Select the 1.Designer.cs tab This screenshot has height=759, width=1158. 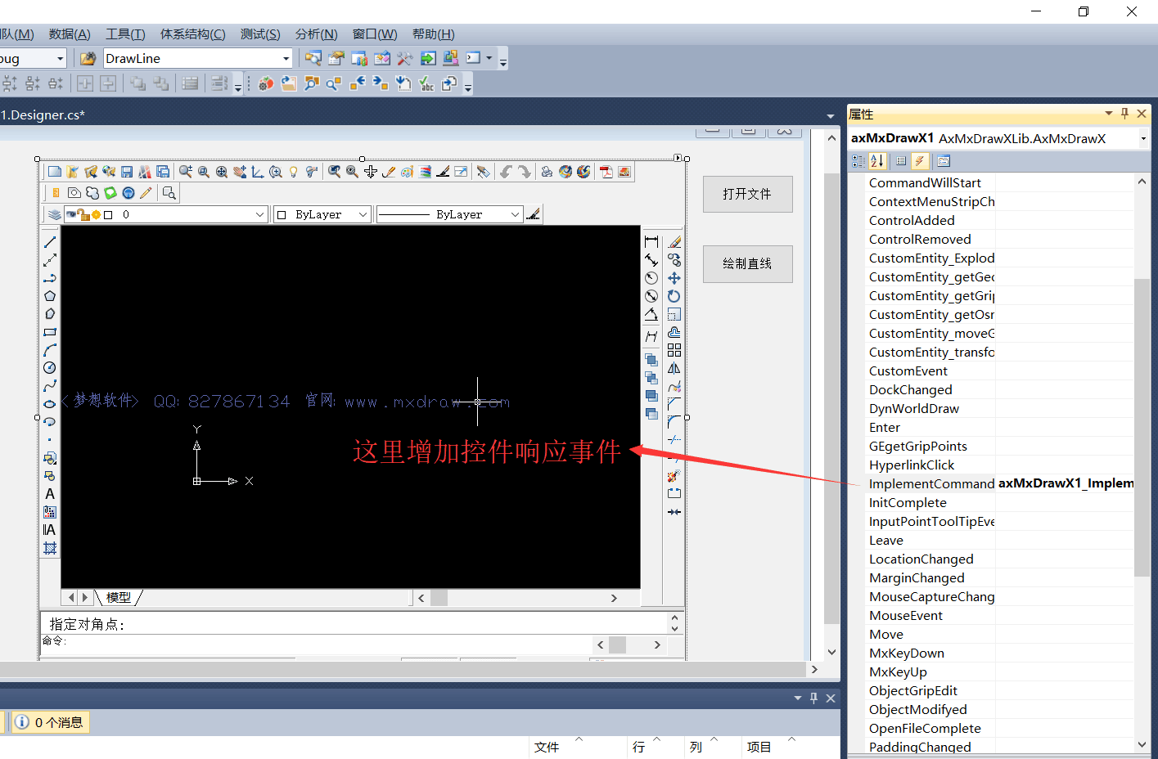43,115
